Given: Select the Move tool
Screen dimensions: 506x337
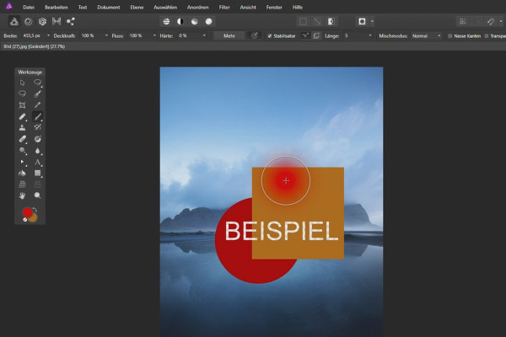Looking at the screenshot, I should click(x=22, y=83).
